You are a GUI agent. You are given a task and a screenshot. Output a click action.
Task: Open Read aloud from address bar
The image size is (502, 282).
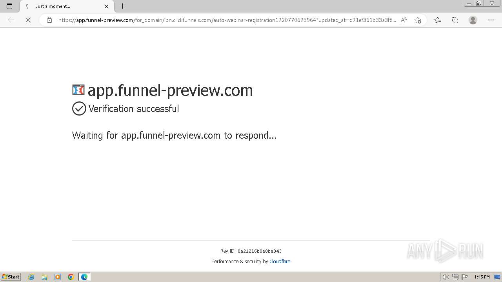[x=404, y=20]
